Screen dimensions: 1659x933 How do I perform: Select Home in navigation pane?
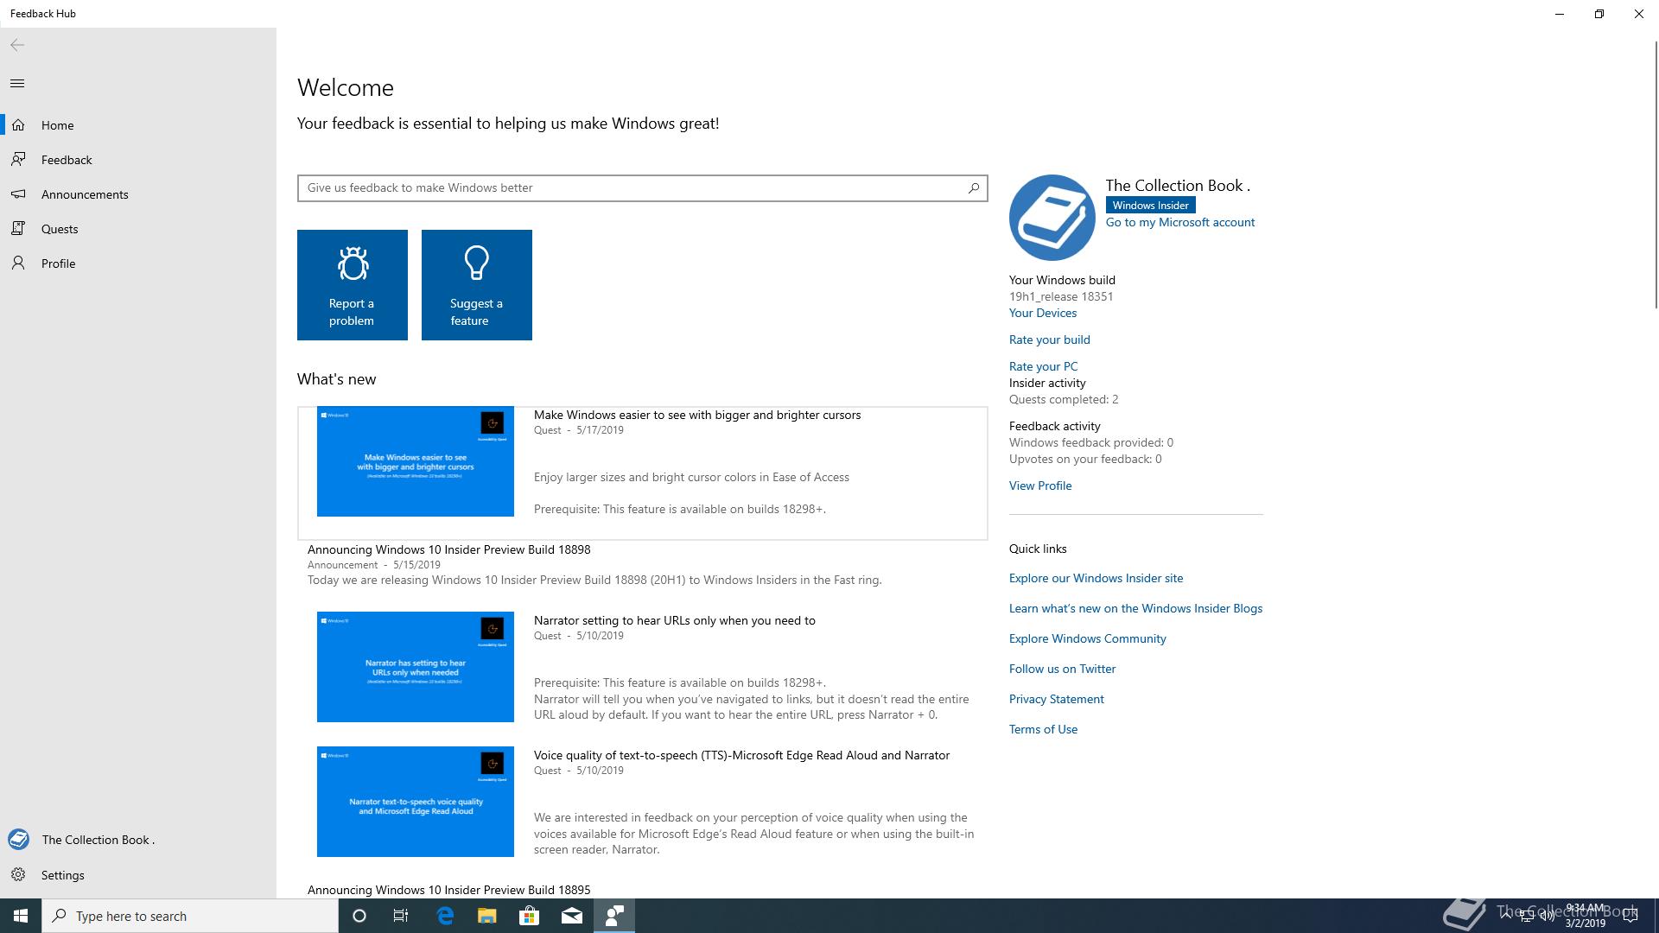pos(138,125)
